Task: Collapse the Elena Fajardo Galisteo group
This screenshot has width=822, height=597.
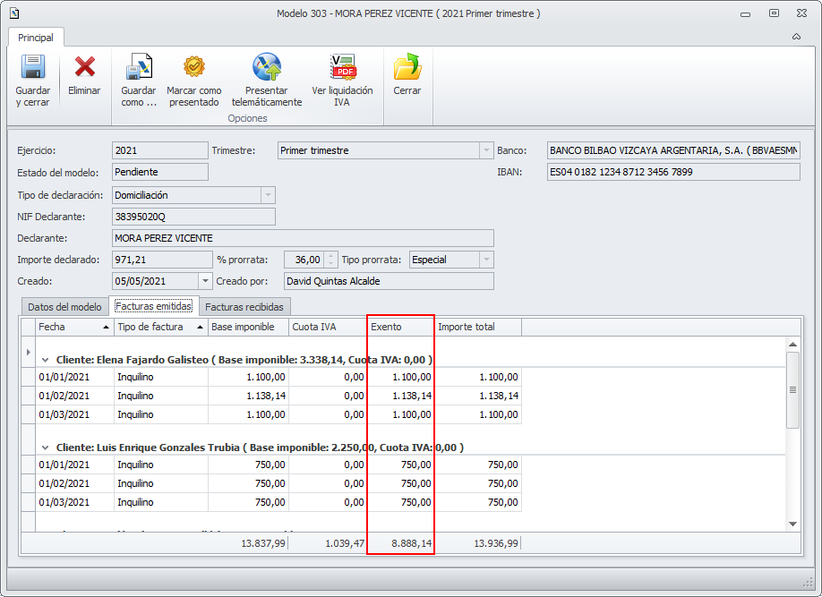Action: pos(46,360)
